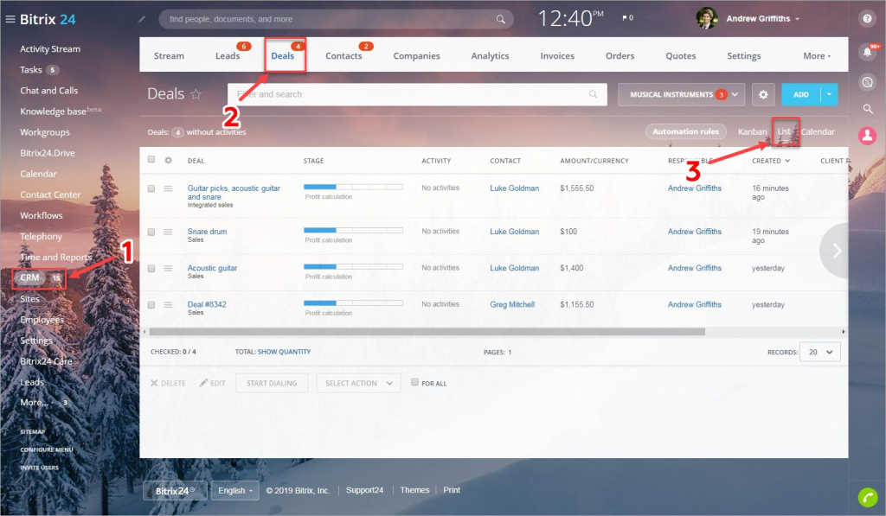The height and width of the screenshot is (516, 886).
Task: Open the help question mark icon
Action: (867, 19)
